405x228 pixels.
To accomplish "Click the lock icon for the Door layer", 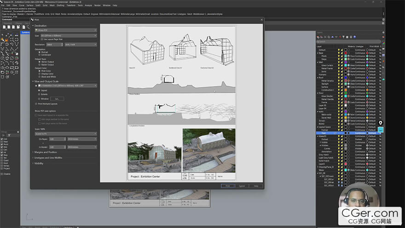I will point(342,93).
